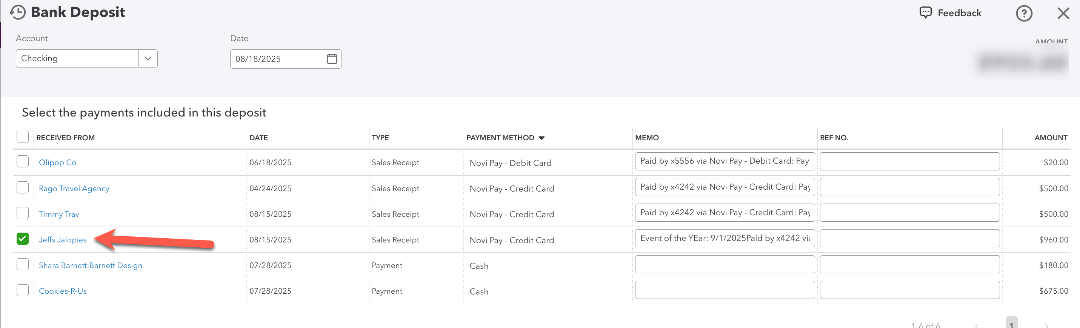Image resolution: width=1080 pixels, height=328 pixels.
Task: Open the recent transactions clock icon
Action: click(18, 12)
